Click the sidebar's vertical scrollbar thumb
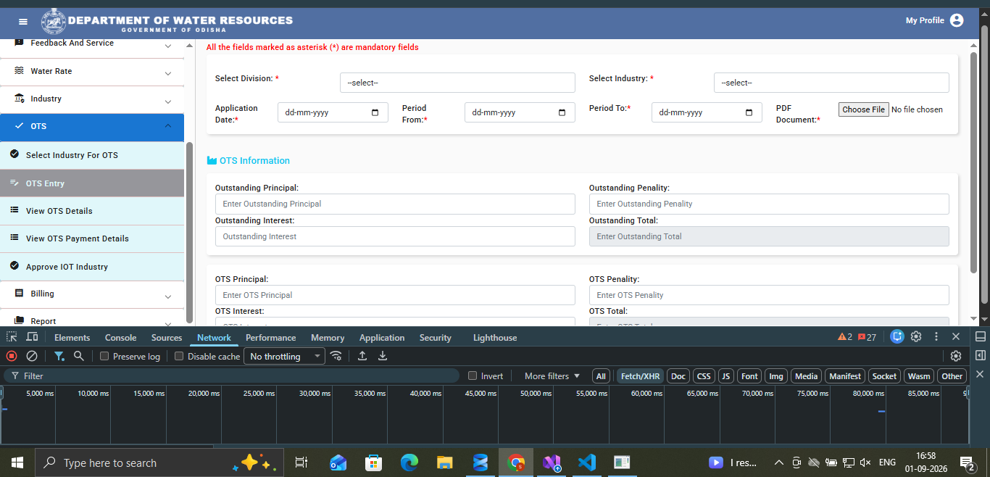Image resolution: width=990 pixels, height=477 pixels. tap(189, 232)
